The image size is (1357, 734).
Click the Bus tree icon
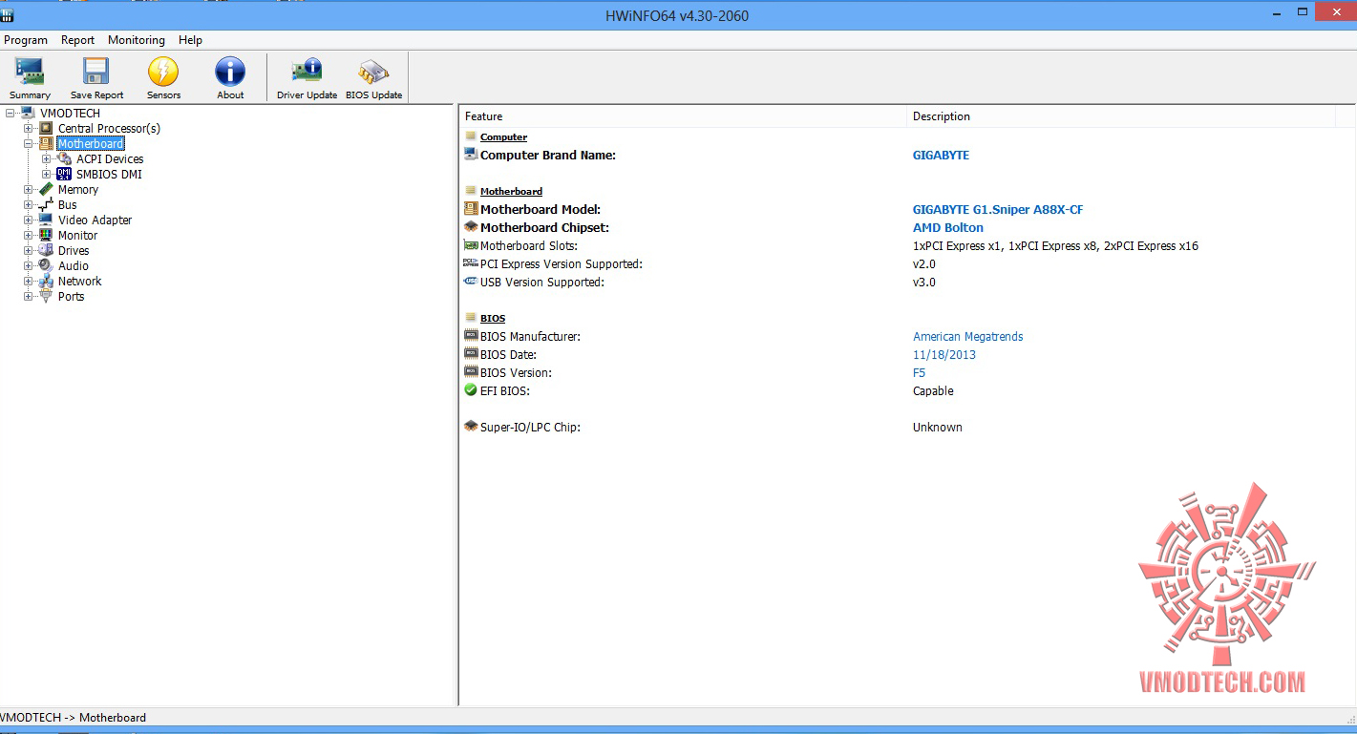(x=46, y=205)
